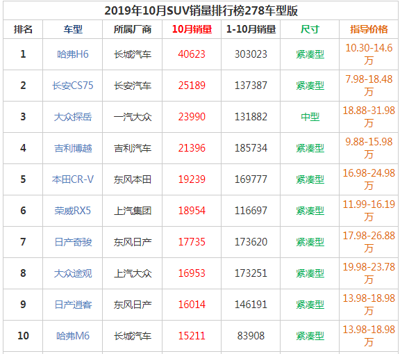
Task: Select price range 18.88-31.98万
Action: tap(369, 117)
